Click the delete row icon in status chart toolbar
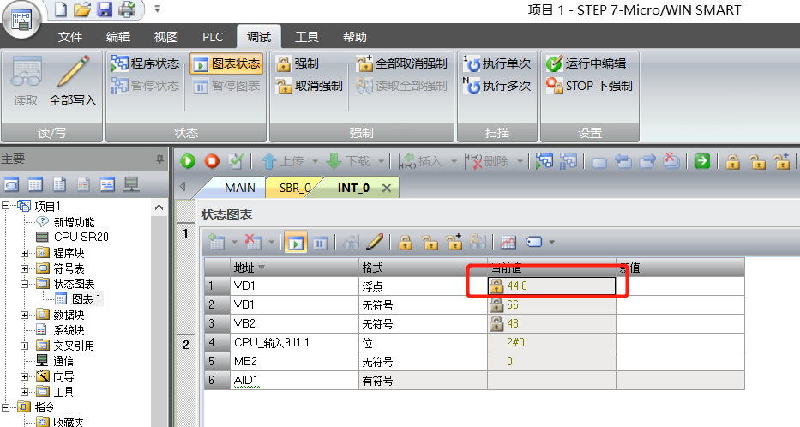 coord(253,242)
